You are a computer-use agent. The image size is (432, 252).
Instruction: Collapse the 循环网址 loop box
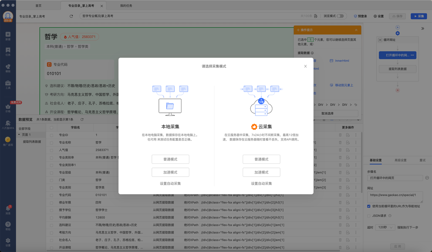click(x=380, y=40)
